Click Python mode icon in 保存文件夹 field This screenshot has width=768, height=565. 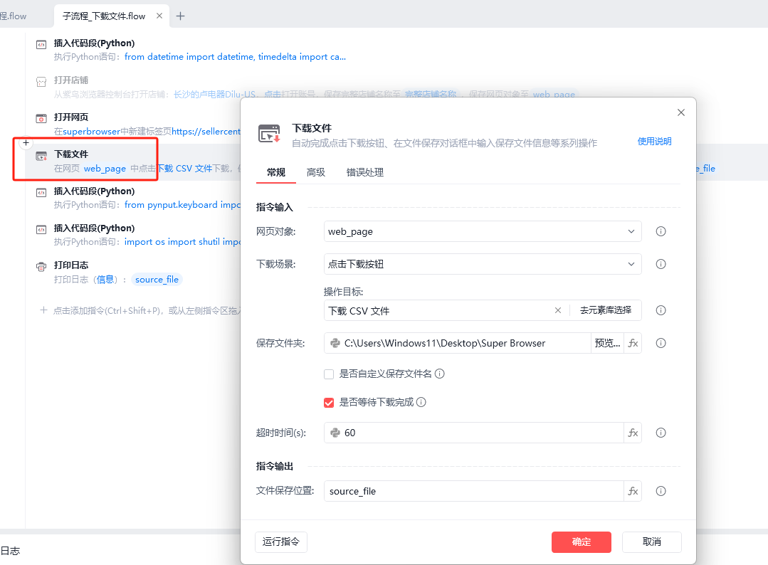335,343
